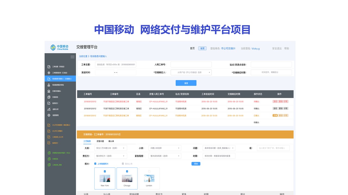Click the orange 报表统计 icon
This screenshot has height=195, width=348.
tap(49, 143)
